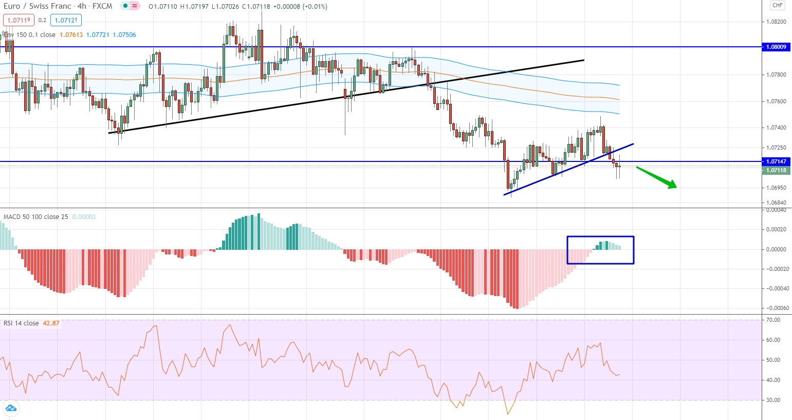Click the blue buy price 1.07121 button

pyautogui.click(x=66, y=20)
